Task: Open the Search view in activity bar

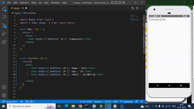Action: pyautogui.click(x=4, y=17)
